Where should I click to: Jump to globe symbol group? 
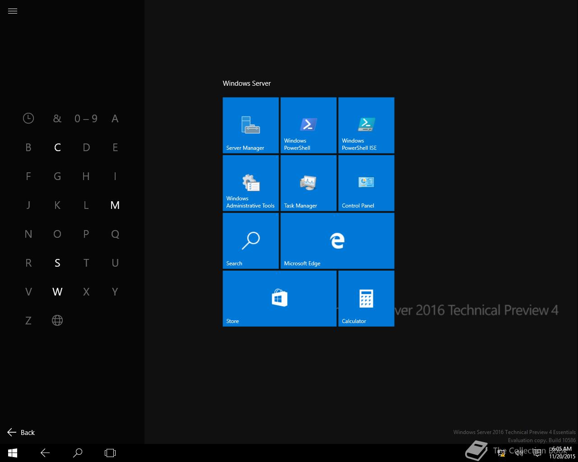click(x=57, y=320)
